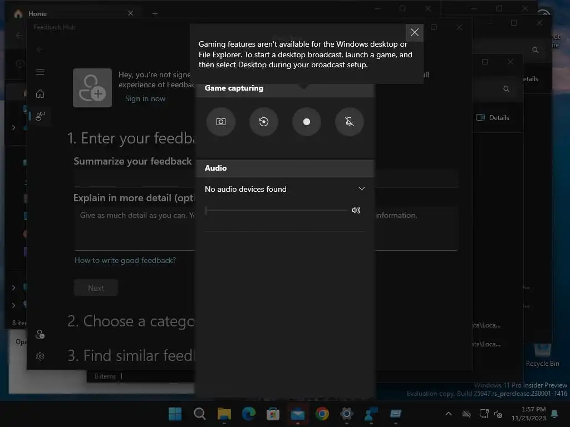
Task: Click the record last 30 seconds icon
Action: pyautogui.click(x=263, y=122)
